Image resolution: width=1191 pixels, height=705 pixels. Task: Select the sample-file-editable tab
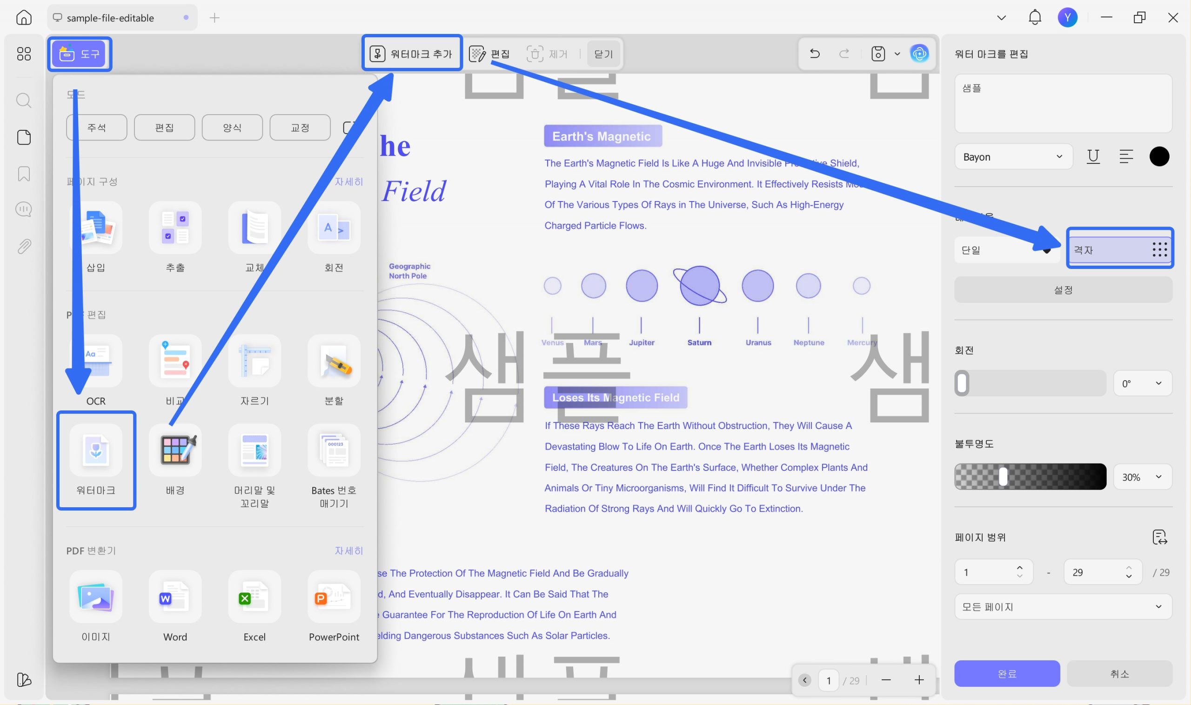122,18
